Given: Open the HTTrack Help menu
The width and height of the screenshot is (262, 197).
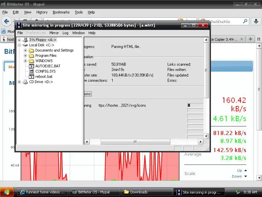Looking at the screenshot, I should [92, 33].
